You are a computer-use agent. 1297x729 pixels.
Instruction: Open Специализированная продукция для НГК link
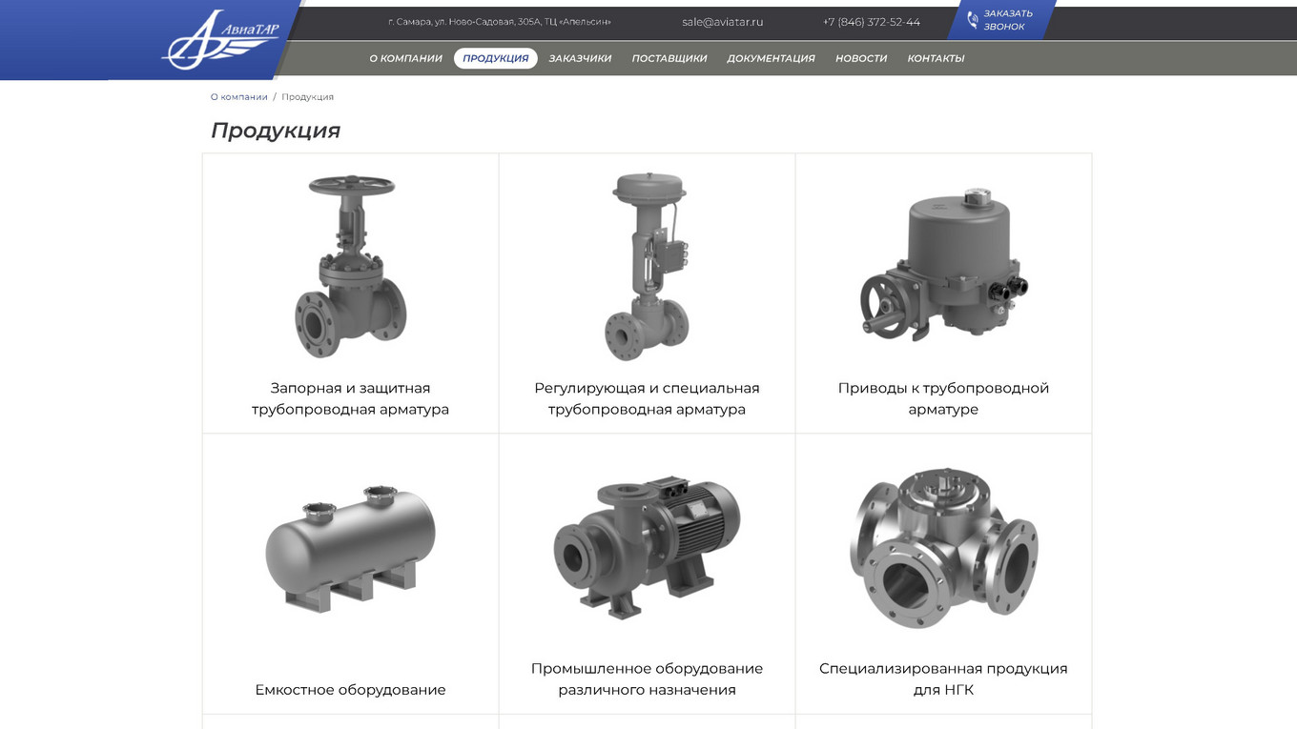click(x=944, y=679)
